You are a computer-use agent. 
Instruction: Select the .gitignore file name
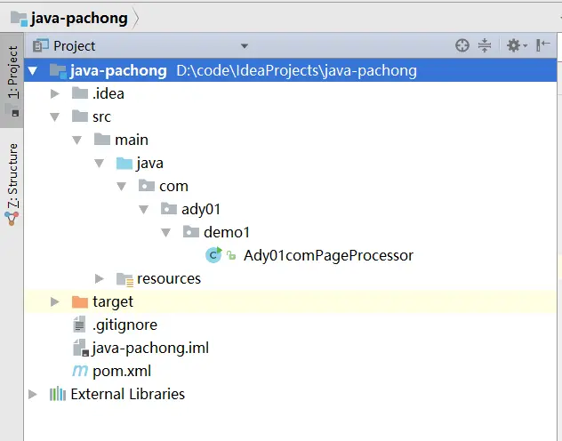click(124, 325)
